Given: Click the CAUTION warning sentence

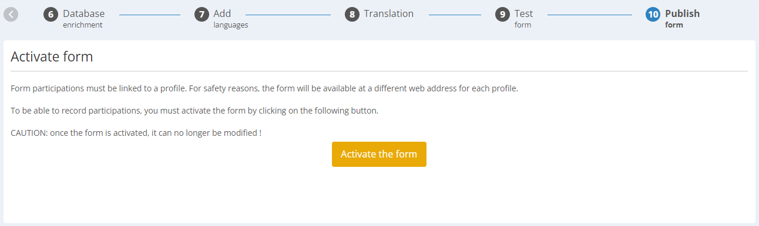Looking at the screenshot, I should coord(136,133).
